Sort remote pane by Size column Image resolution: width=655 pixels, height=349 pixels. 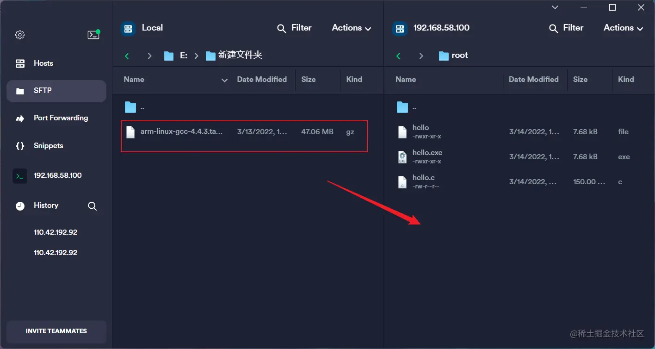pos(581,80)
